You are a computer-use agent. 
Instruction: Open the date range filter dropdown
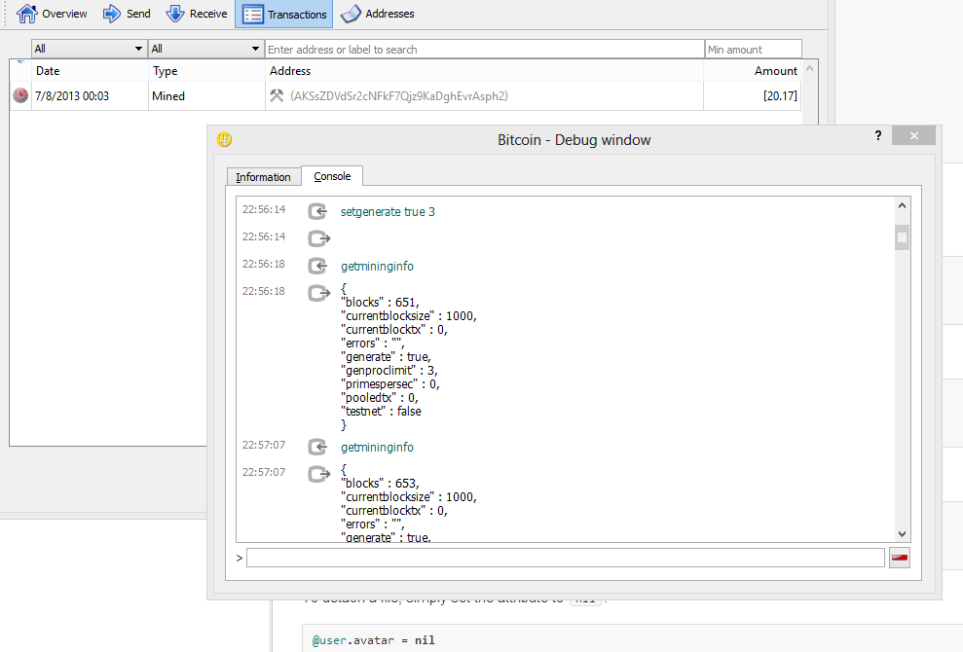coord(89,49)
